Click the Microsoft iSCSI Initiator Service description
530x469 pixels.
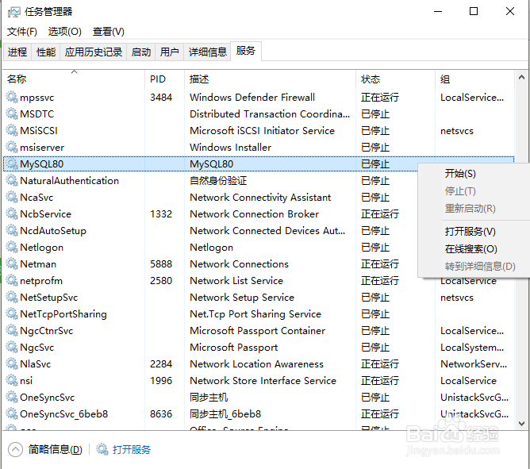[x=262, y=130]
